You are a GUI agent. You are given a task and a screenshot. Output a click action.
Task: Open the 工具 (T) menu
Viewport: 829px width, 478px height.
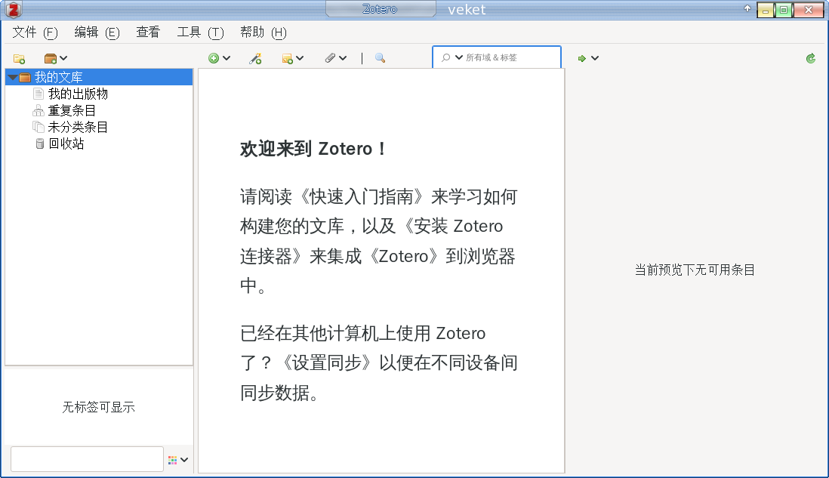200,32
